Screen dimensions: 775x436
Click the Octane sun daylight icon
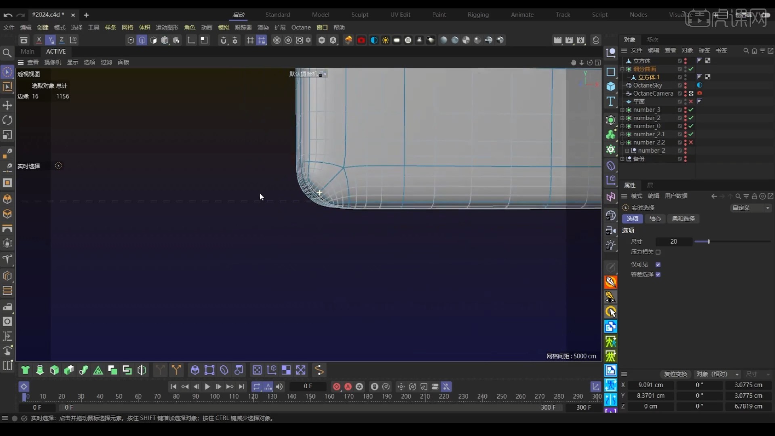[385, 40]
